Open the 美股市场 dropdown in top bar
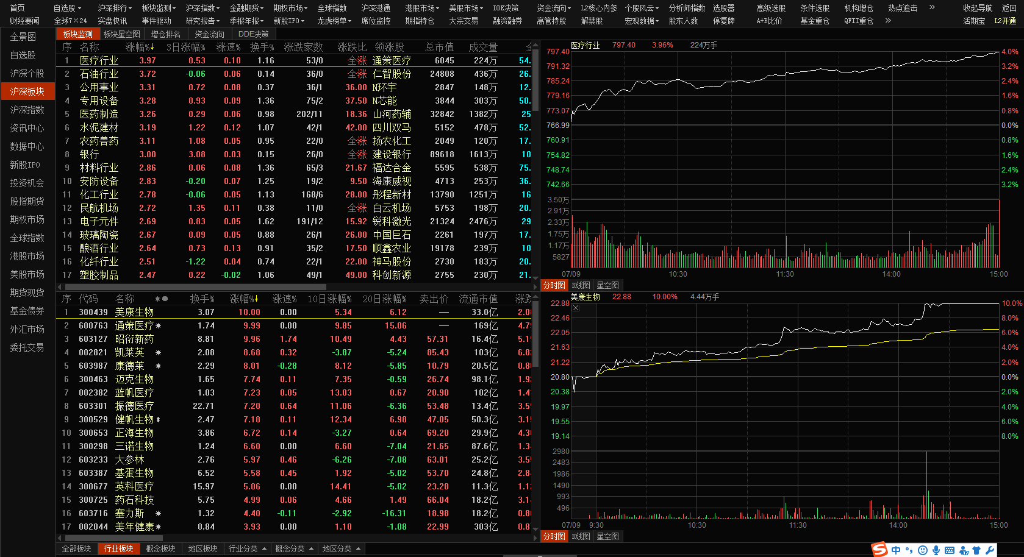Screen dimensions: 1024x557 coord(466,8)
